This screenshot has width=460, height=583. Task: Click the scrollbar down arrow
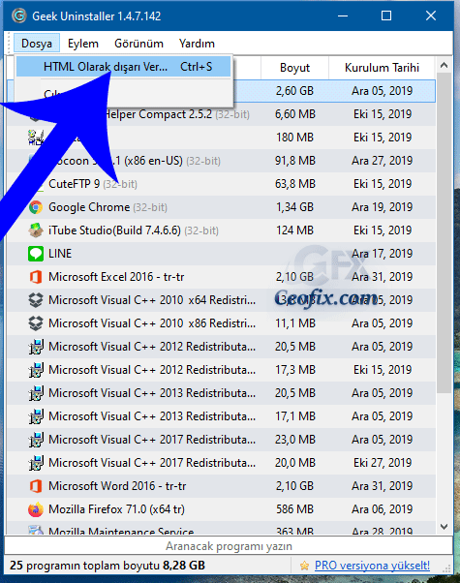444,527
